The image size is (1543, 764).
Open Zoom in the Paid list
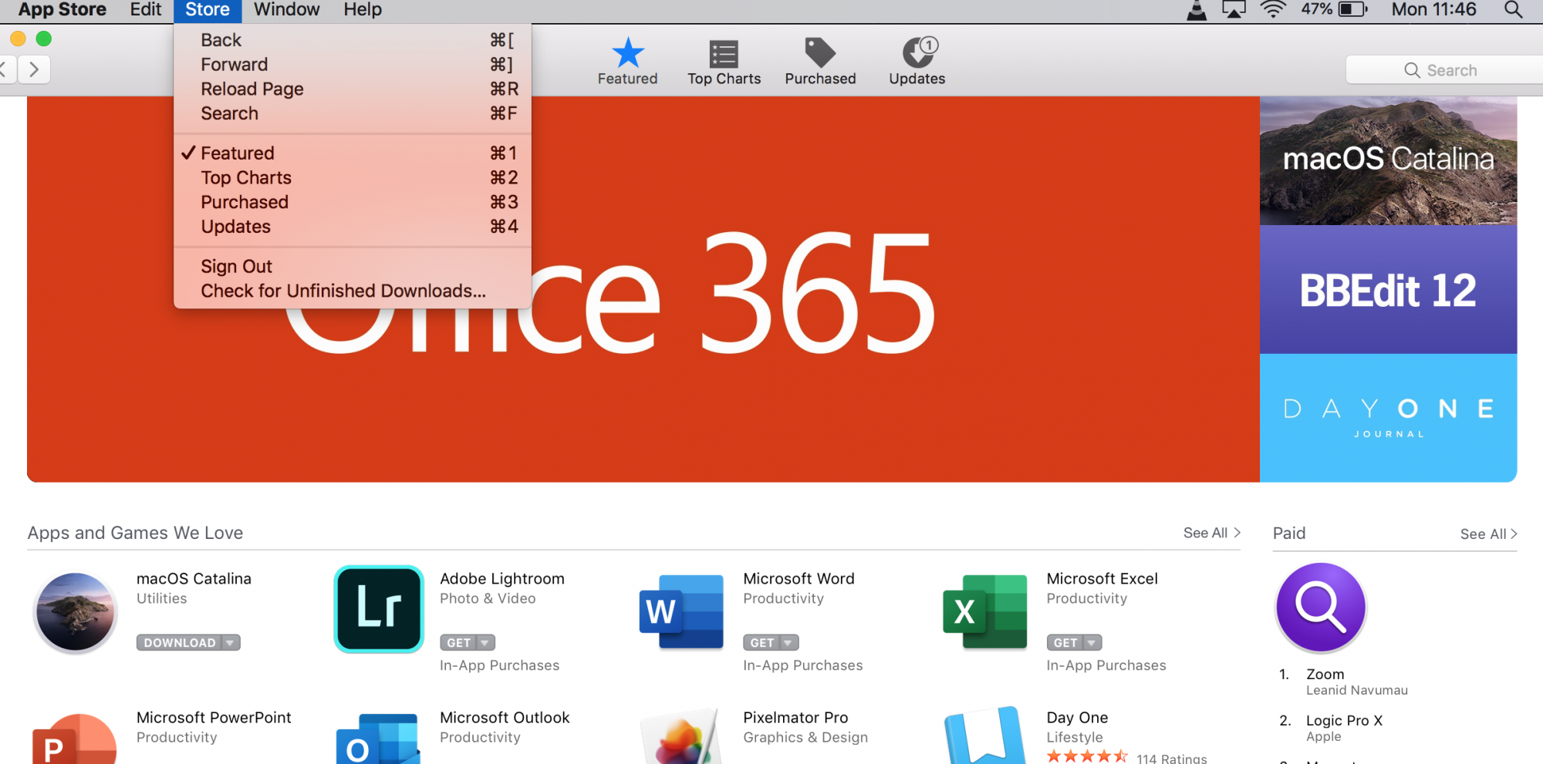coord(1325,675)
